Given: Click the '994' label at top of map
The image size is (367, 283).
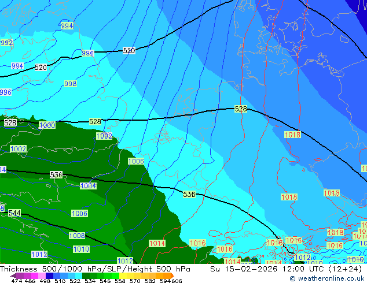Looking at the screenshot, I should point(67,25).
